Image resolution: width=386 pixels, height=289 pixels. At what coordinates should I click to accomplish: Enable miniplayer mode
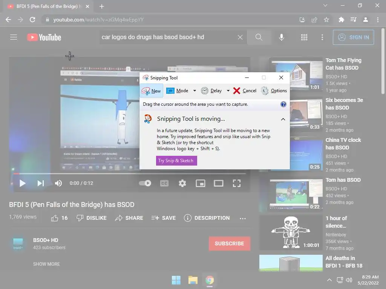click(201, 183)
